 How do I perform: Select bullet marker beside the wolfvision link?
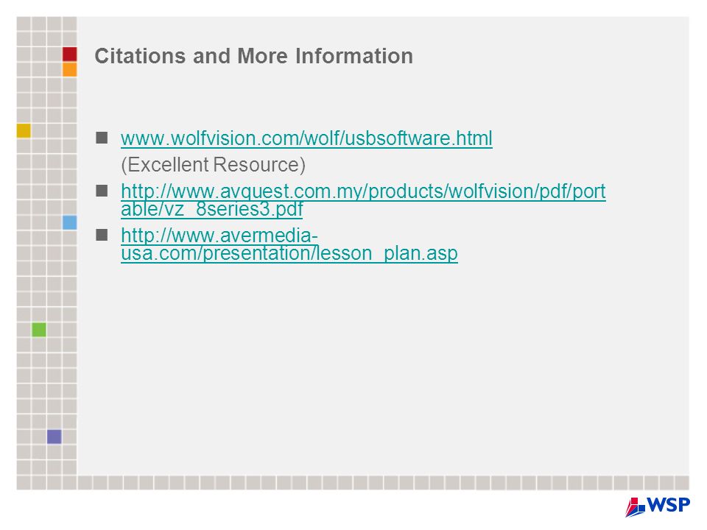click(x=102, y=138)
